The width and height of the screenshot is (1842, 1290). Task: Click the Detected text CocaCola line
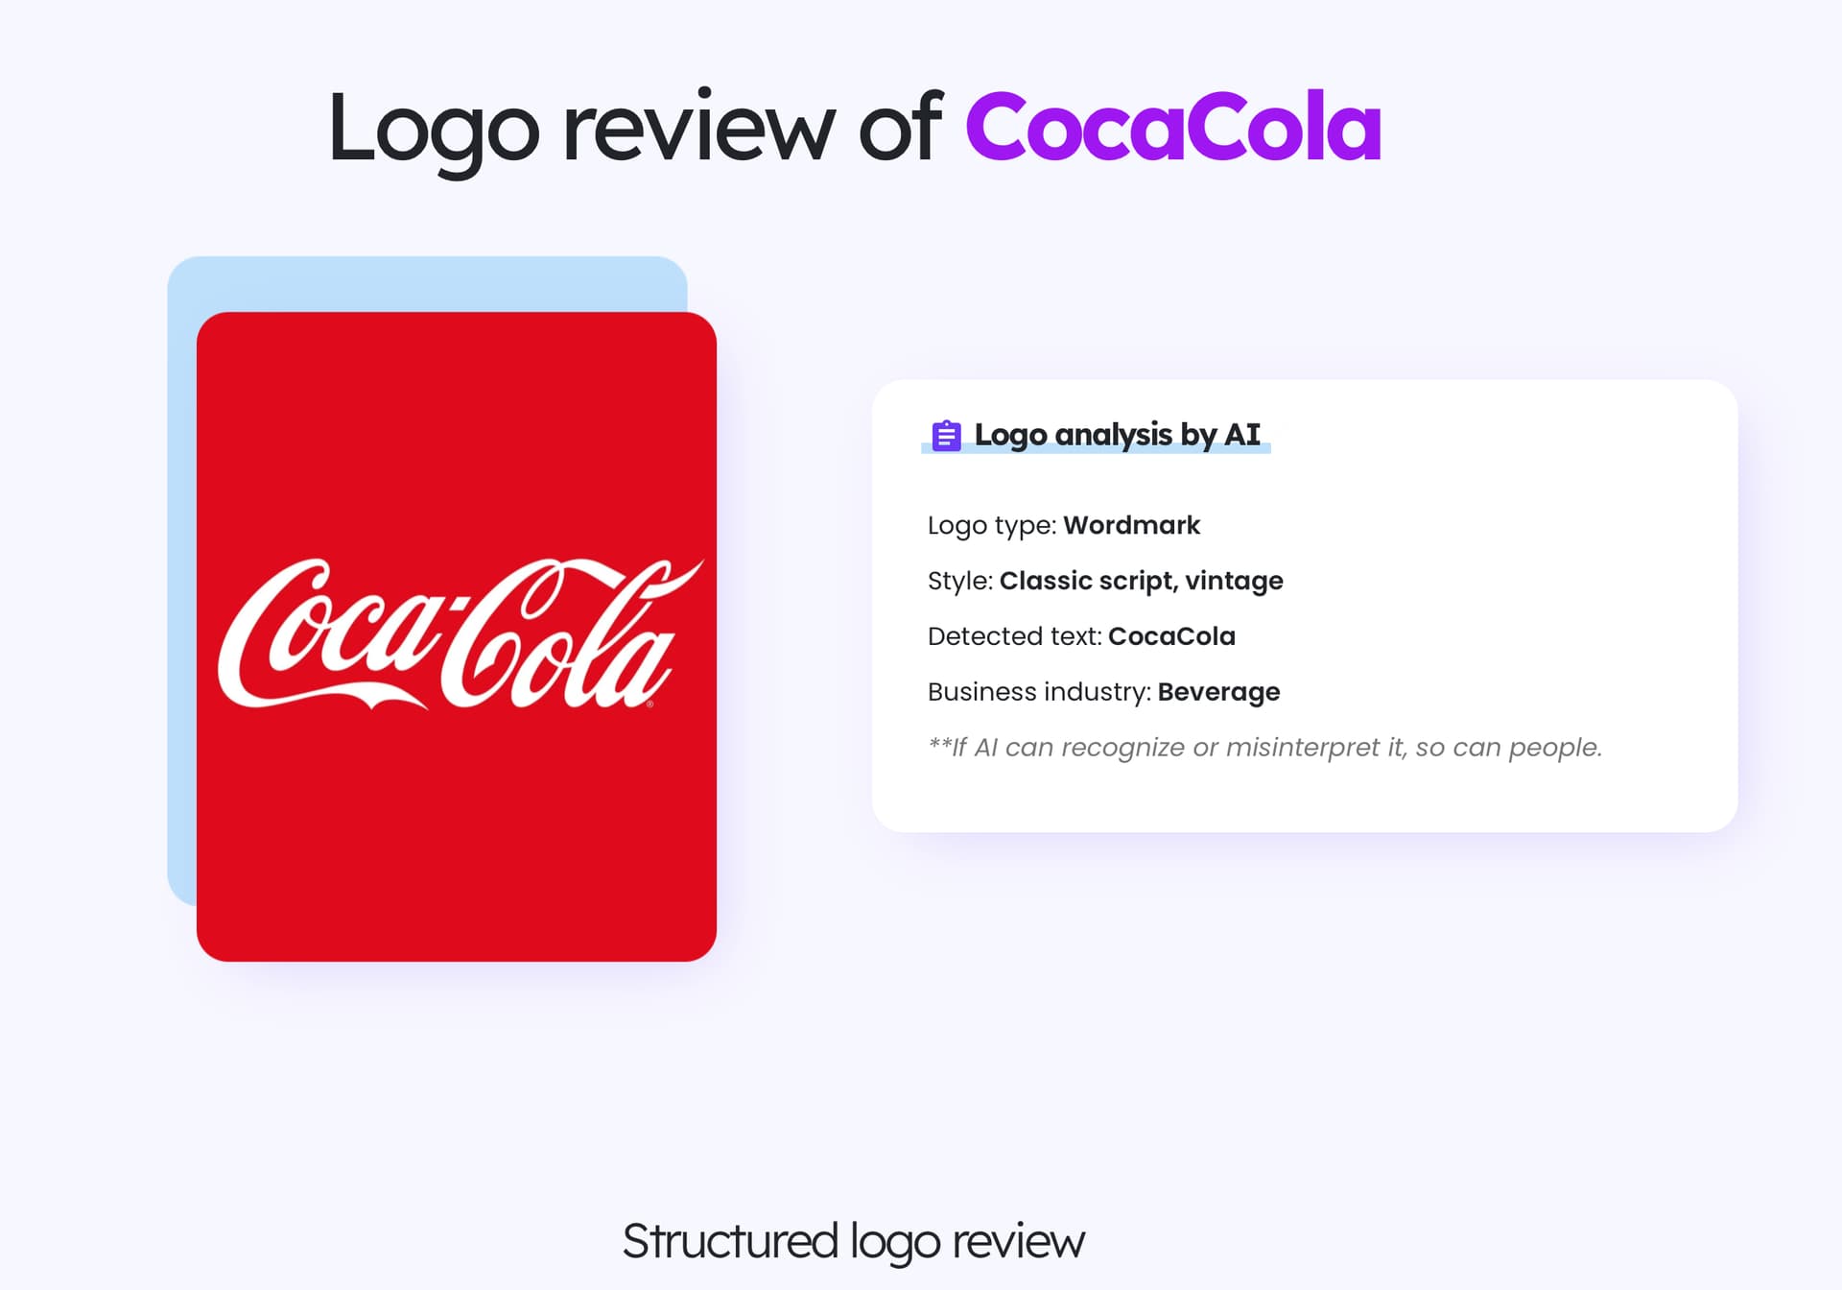point(1081,636)
